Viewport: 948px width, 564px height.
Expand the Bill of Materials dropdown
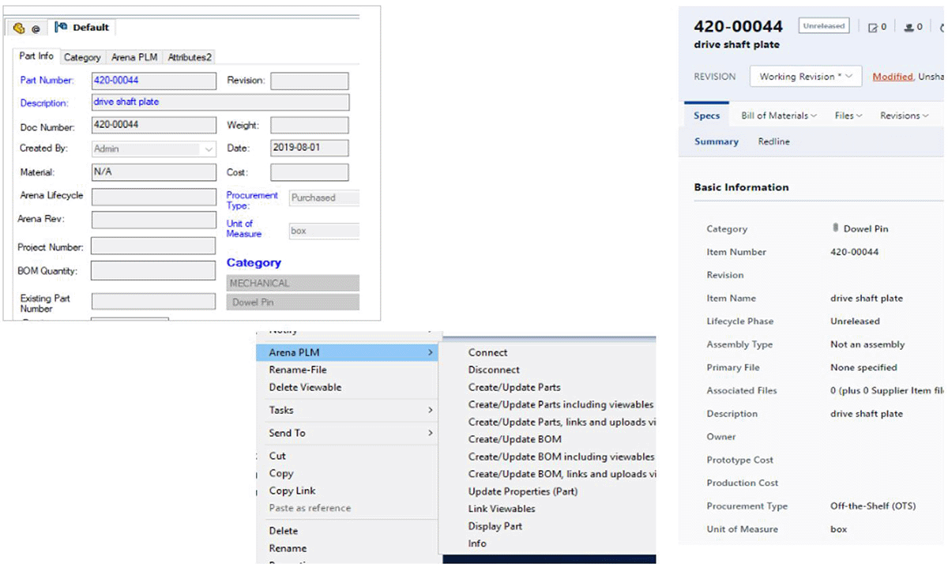click(777, 115)
